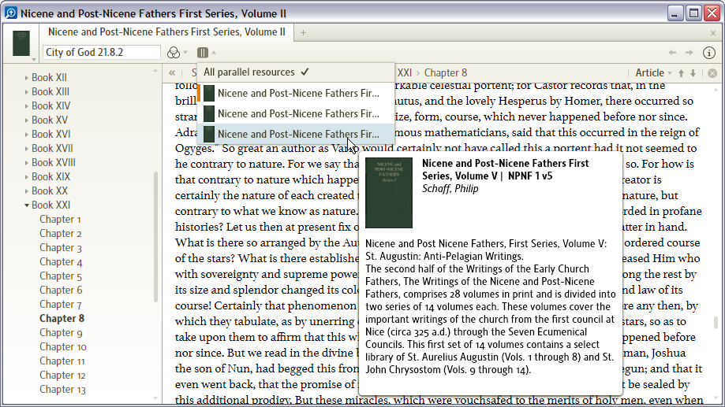Click the NPNF volume V cover thumbnail
The image size is (725, 407).
click(389, 193)
